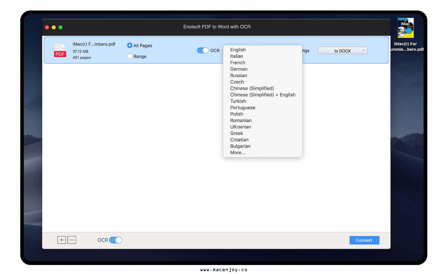447x274 pixels.
Task: Toggle the OCR switch in the file row
Action: click(x=203, y=50)
